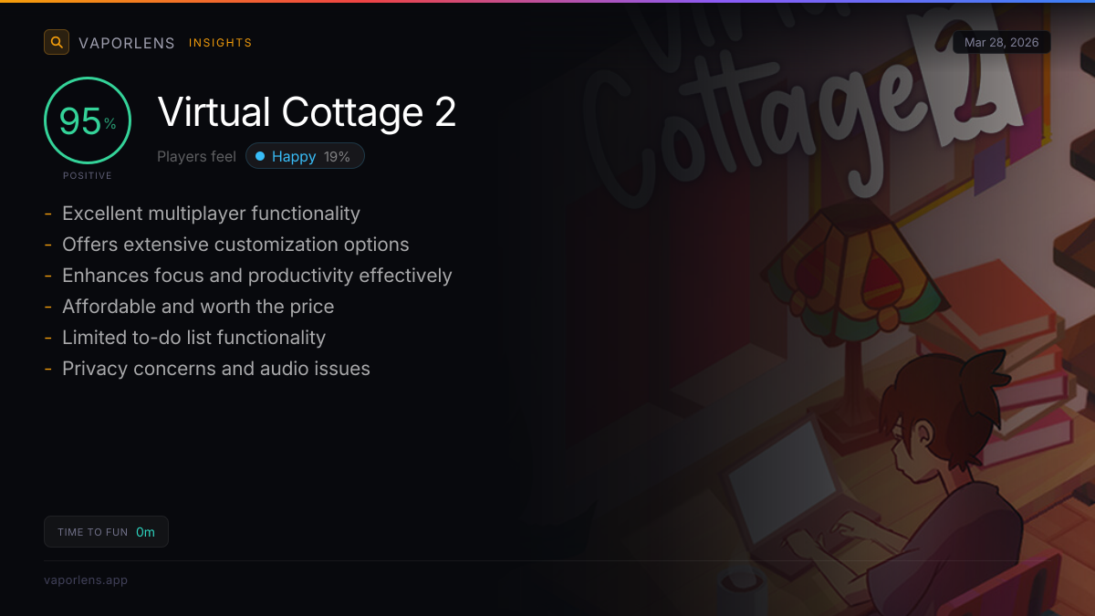Click the Mar 28, 2026 date badge
The height and width of the screenshot is (616, 1095).
1002,43
